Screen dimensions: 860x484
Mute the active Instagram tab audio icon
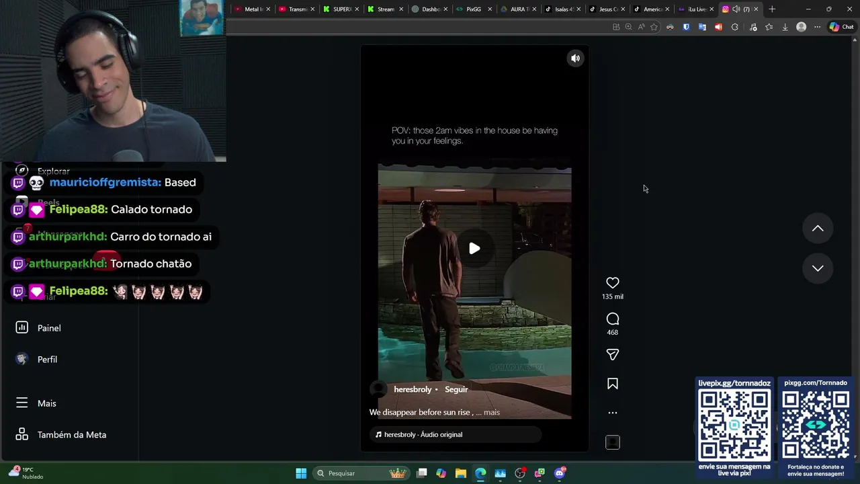[736, 9]
